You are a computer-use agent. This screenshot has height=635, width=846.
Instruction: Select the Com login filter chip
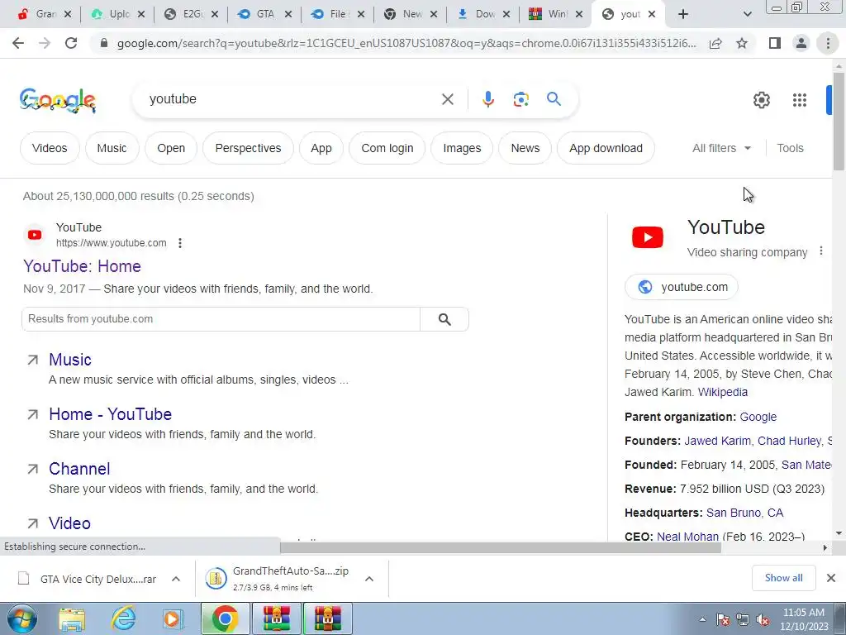(x=387, y=148)
